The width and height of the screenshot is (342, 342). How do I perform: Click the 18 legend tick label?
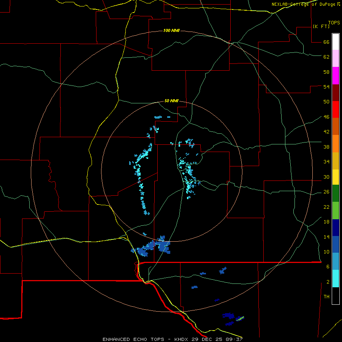pos(326,222)
